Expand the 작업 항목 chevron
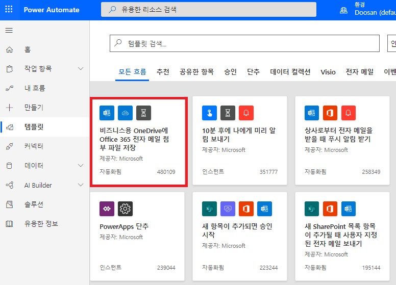This screenshot has width=396, height=285. (x=81, y=69)
